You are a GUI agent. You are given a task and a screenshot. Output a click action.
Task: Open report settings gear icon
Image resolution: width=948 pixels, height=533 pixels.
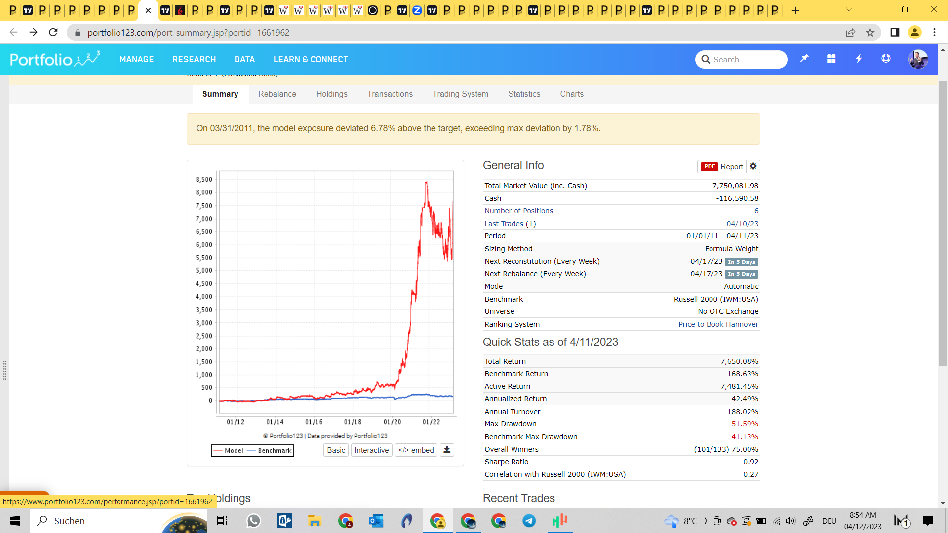pos(753,166)
